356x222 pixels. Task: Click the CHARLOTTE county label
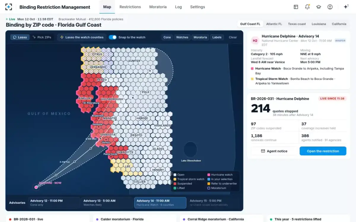click(x=125, y=152)
